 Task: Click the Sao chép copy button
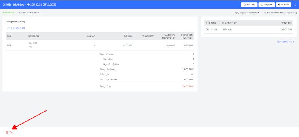point(249,4)
